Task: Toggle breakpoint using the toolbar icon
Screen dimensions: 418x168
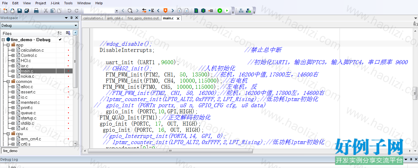Action: (211, 11)
